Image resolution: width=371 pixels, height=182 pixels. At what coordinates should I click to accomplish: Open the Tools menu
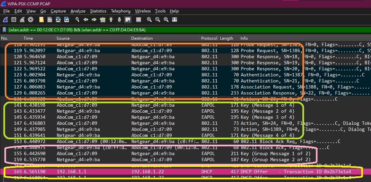[x=160, y=11]
